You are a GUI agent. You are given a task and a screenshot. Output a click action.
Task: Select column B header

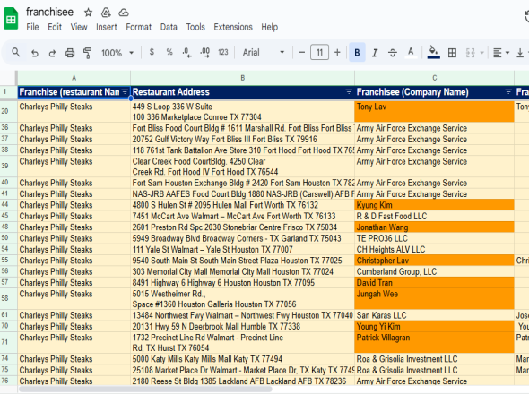click(x=243, y=78)
